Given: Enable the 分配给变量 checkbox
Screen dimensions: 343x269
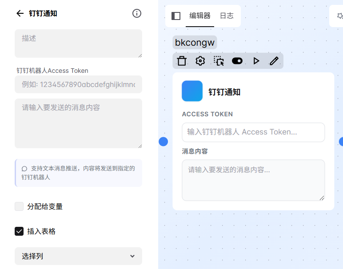Looking at the screenshot, I should coord(19,206).
